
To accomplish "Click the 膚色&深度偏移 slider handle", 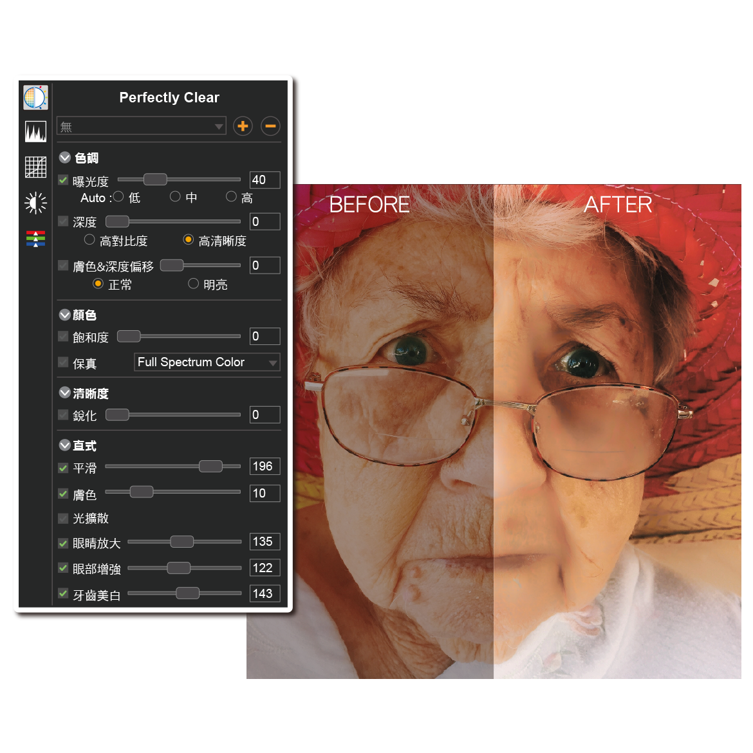I will point(171,265).
